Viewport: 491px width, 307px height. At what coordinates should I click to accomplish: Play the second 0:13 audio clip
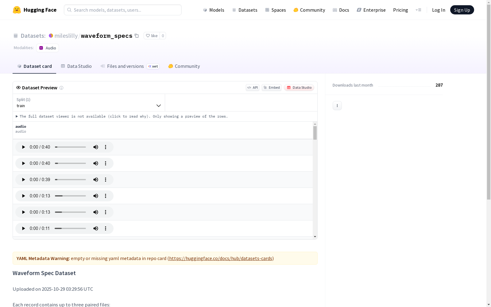(23, 212)
